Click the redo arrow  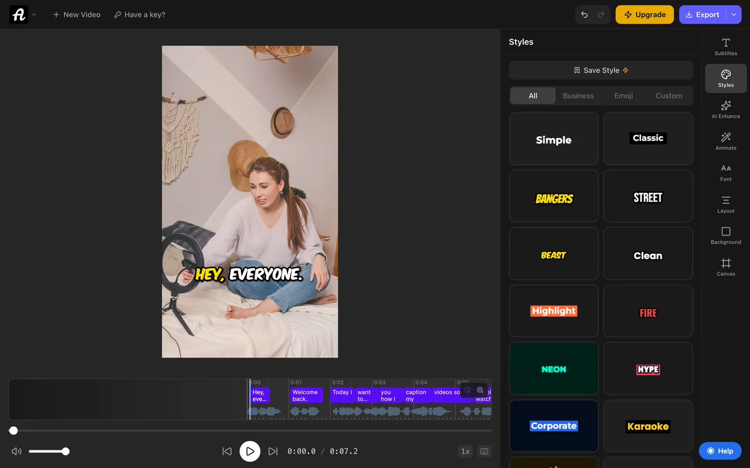tap(601, 15)
